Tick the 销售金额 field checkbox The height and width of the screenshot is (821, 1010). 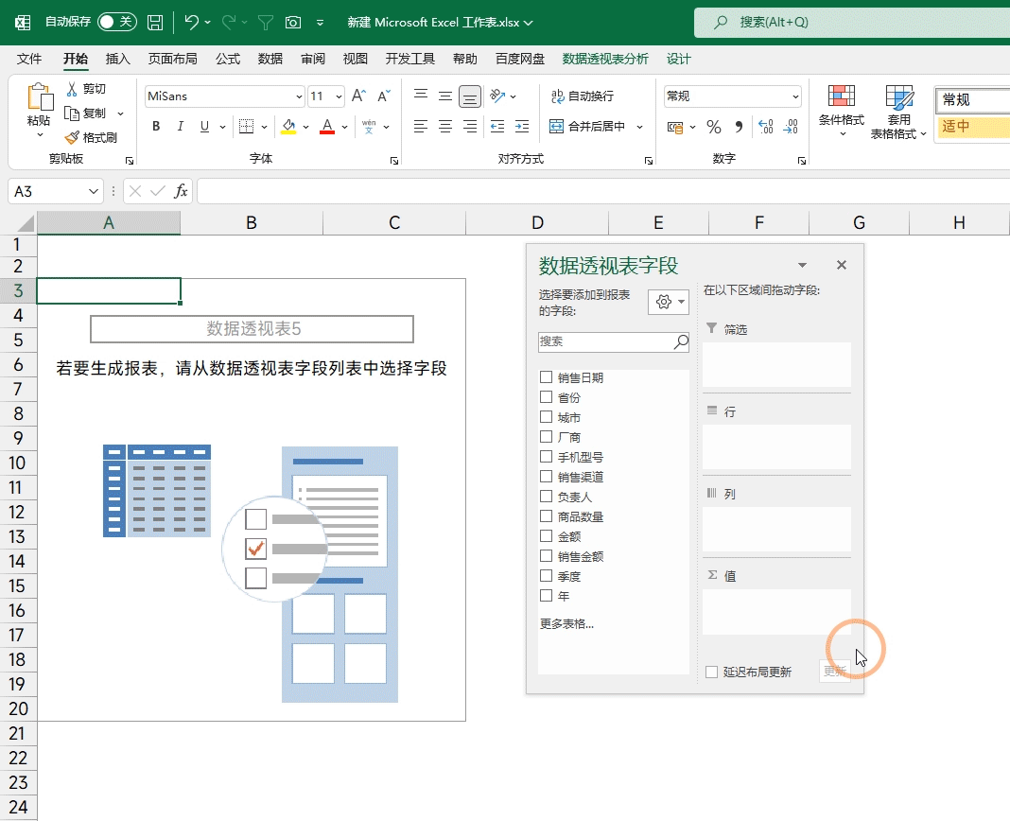point(546,556)
